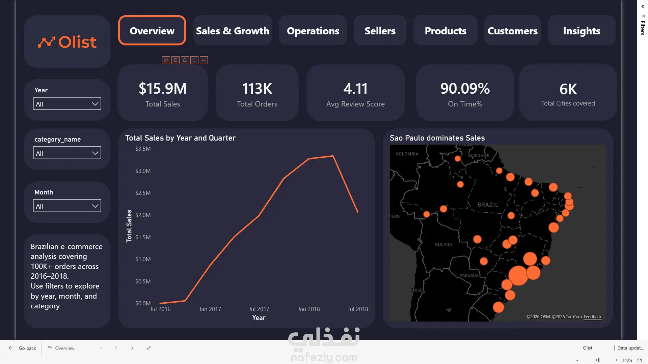Click the Go back button
This screenshot has height=364, width=648.
click(22, 348)
